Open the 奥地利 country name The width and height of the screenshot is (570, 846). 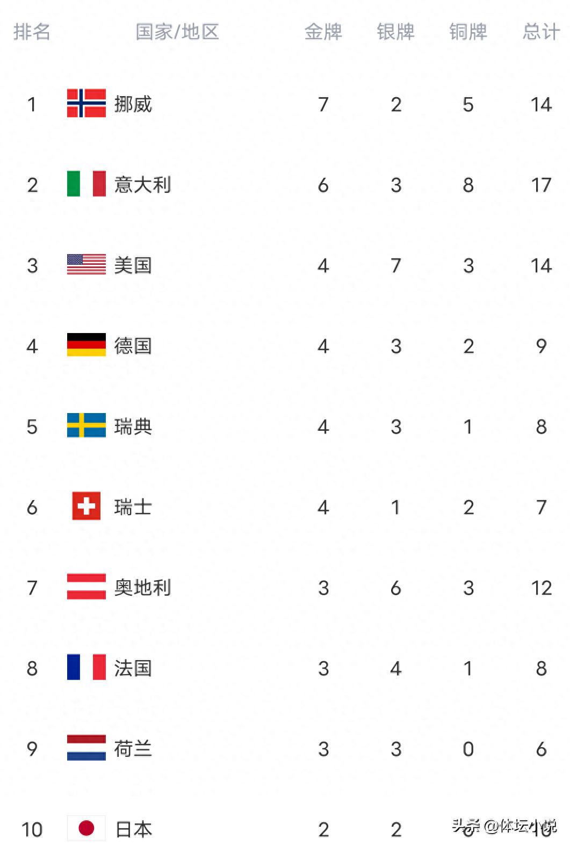tap(142, 588)
